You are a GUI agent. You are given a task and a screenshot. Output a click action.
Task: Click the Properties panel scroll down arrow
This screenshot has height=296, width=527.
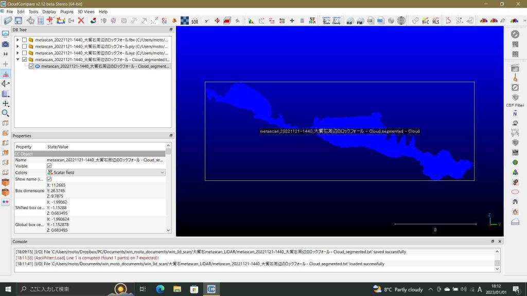pos(168,230)
